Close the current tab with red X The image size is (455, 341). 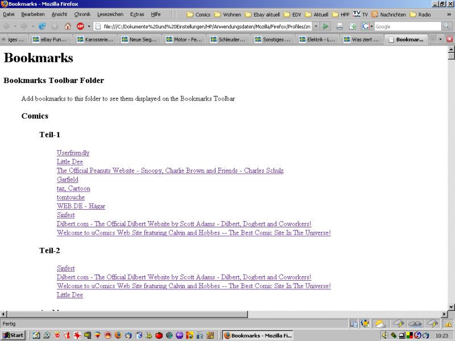point(449,39)
